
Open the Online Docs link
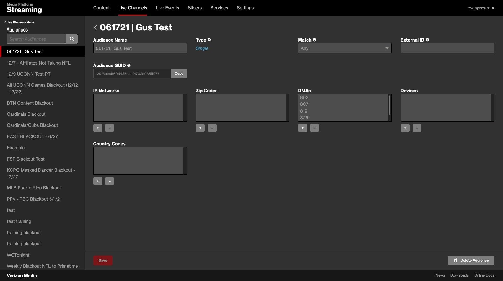coord(484,275)
